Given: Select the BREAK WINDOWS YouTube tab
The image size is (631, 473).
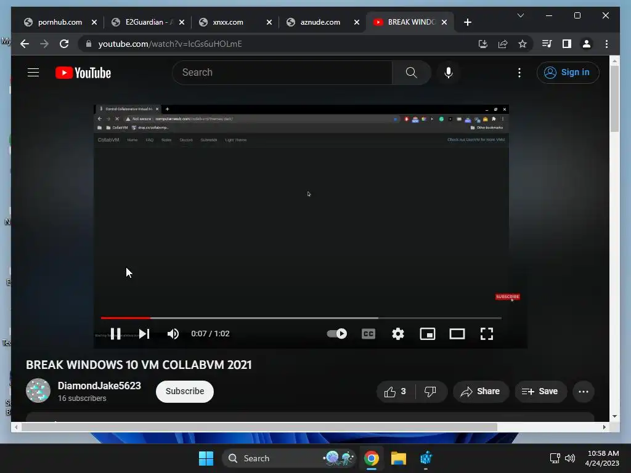Looking at the screenshot, I should coord(410,22).
